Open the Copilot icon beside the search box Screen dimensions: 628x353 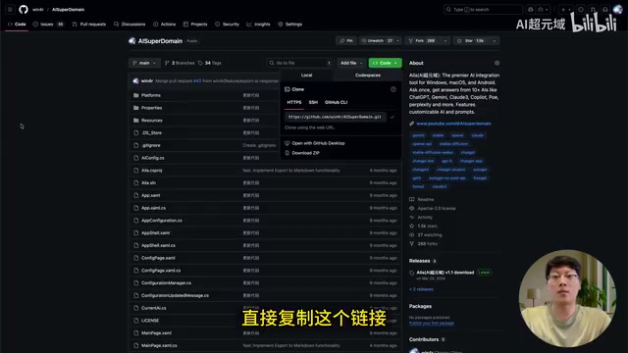[531, 9]
